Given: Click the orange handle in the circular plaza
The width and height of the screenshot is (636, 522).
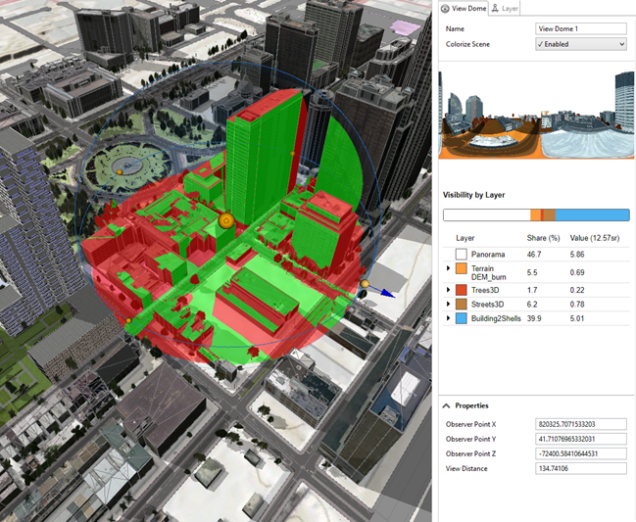Looking at the screenshot, I should [x=121, y=171].
